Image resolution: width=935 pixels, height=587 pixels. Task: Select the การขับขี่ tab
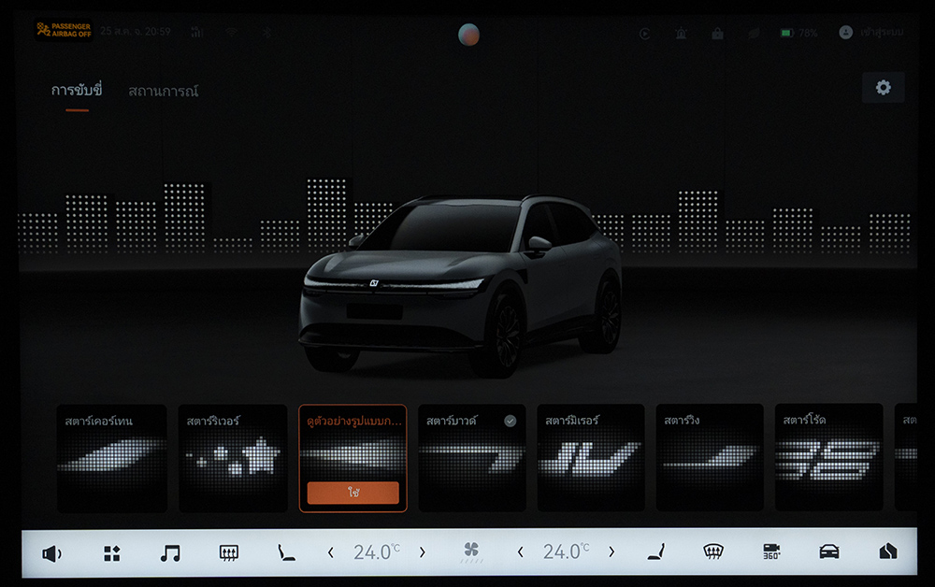click(x=77, y=91)
